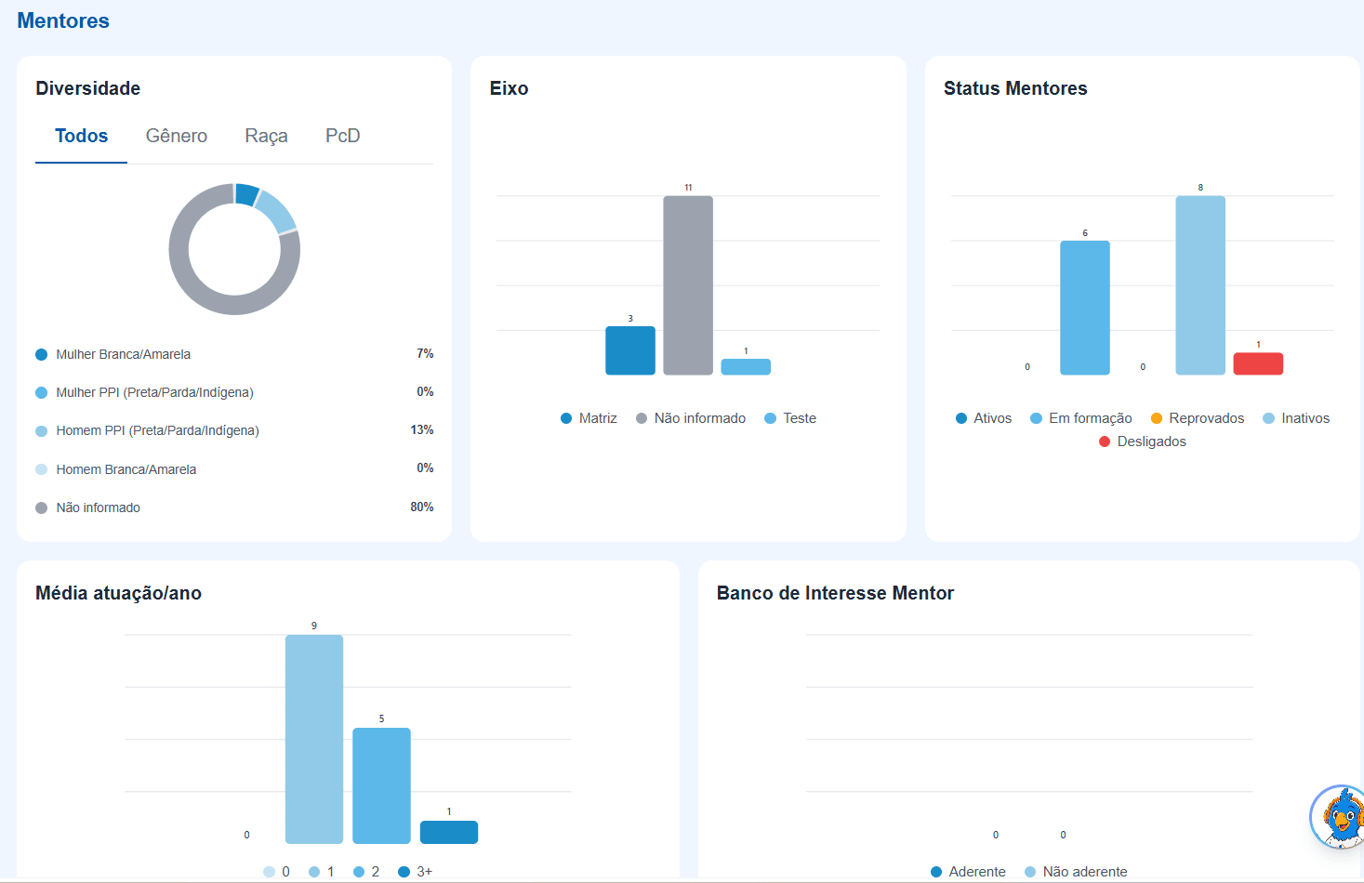
Task: Switch to the Raça diversity tab
Action: pyautogui.click(x=266, y=136)
